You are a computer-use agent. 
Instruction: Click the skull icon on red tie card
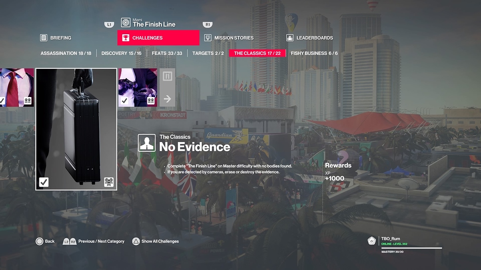(x=28, y=100)
